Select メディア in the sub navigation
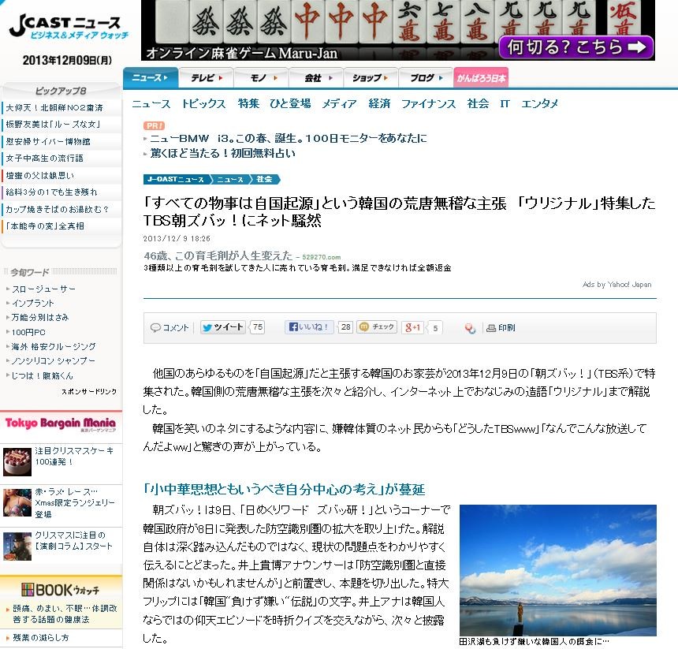 [x=340, y=104]
